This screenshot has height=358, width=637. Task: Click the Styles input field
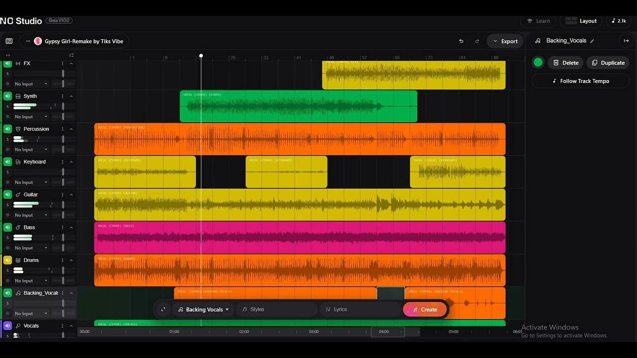(x=277, y=309)
